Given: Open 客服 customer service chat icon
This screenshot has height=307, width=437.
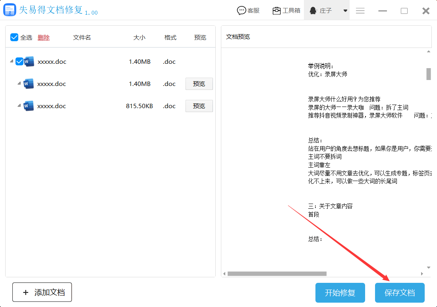Looking at the screenshot, I should click(242, 11).
